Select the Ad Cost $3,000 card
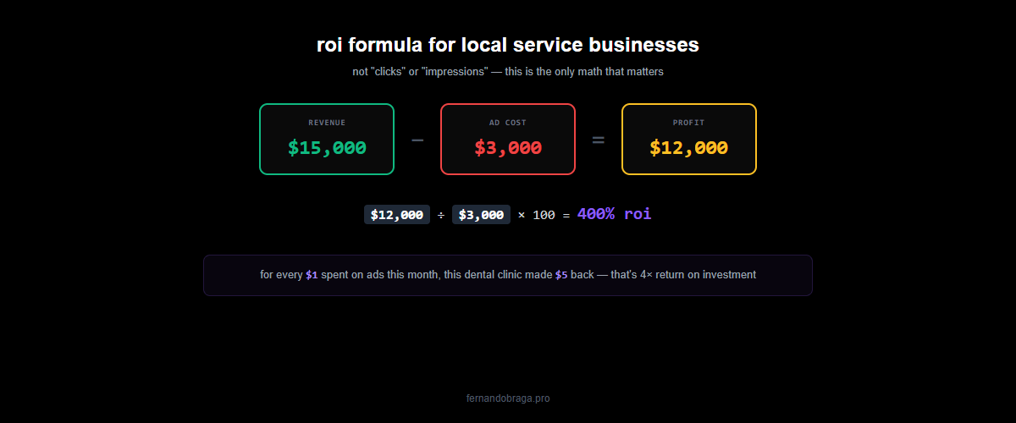 click(508, 140)
